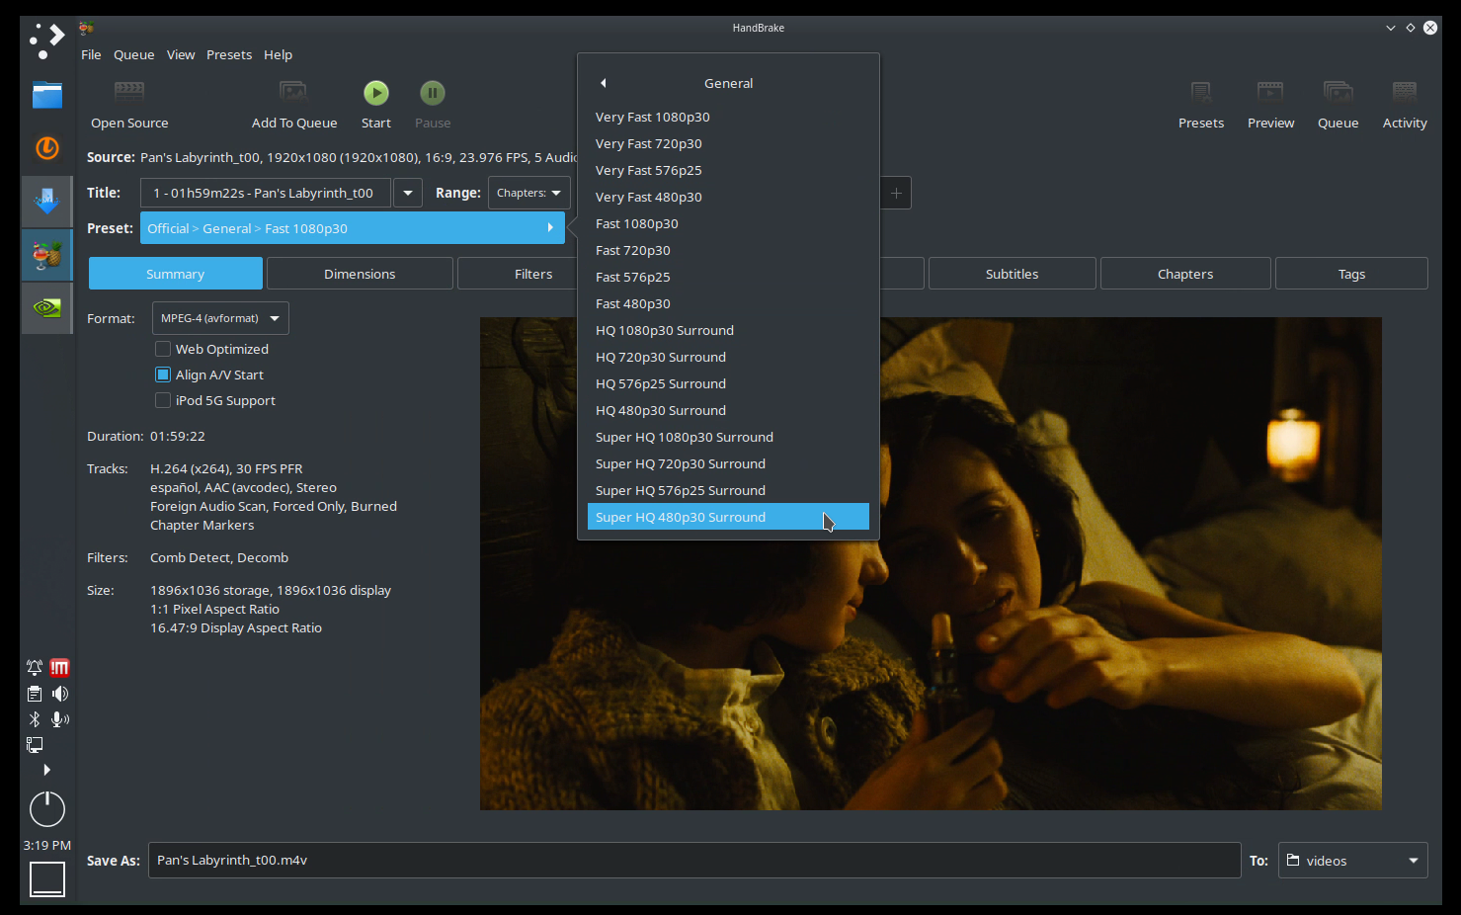1461x915 pixels.
Task: Open the Activity log
Action: pyautogui.click(x=1404, y=104)
